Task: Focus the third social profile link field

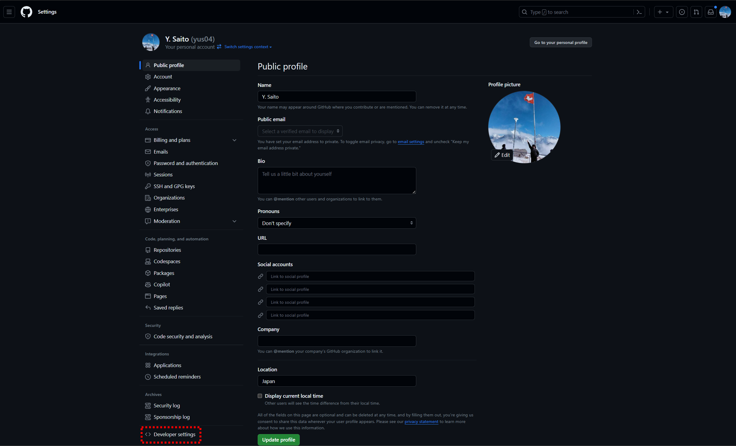Action: 370,302
